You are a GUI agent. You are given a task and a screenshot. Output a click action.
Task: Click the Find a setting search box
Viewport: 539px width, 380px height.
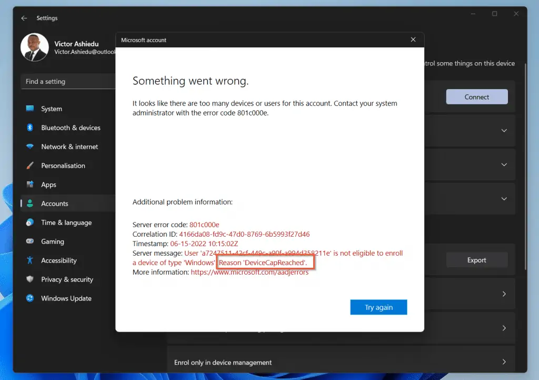point(68,82)
